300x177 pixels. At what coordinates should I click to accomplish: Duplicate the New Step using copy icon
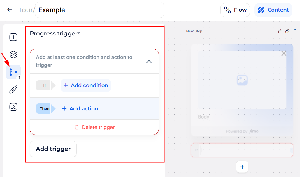(x=287, y=31)
